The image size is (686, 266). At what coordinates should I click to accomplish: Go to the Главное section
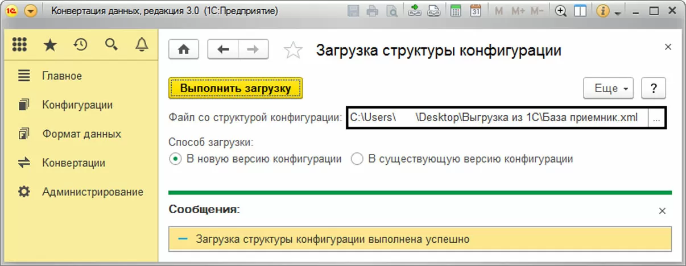(x=62, y=76)
